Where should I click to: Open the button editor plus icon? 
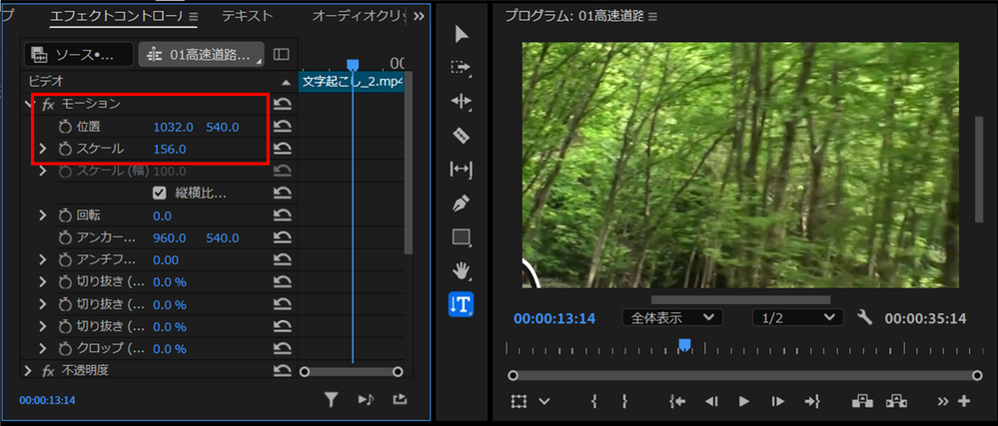pos(964,401)
